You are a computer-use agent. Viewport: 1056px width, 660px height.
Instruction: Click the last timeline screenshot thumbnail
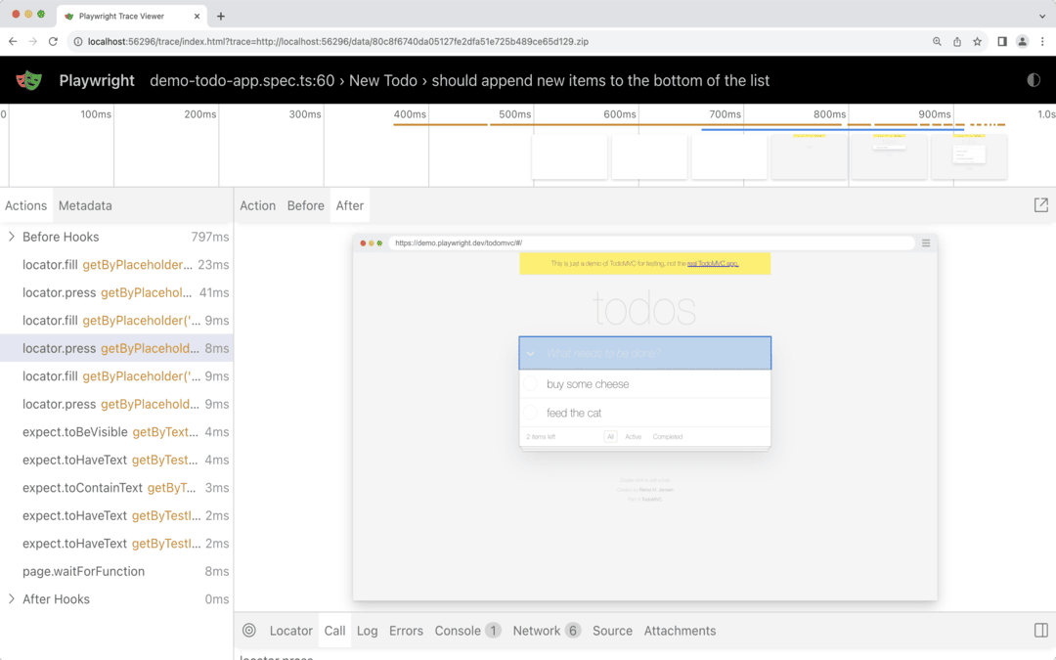click(x=969, y=156)
